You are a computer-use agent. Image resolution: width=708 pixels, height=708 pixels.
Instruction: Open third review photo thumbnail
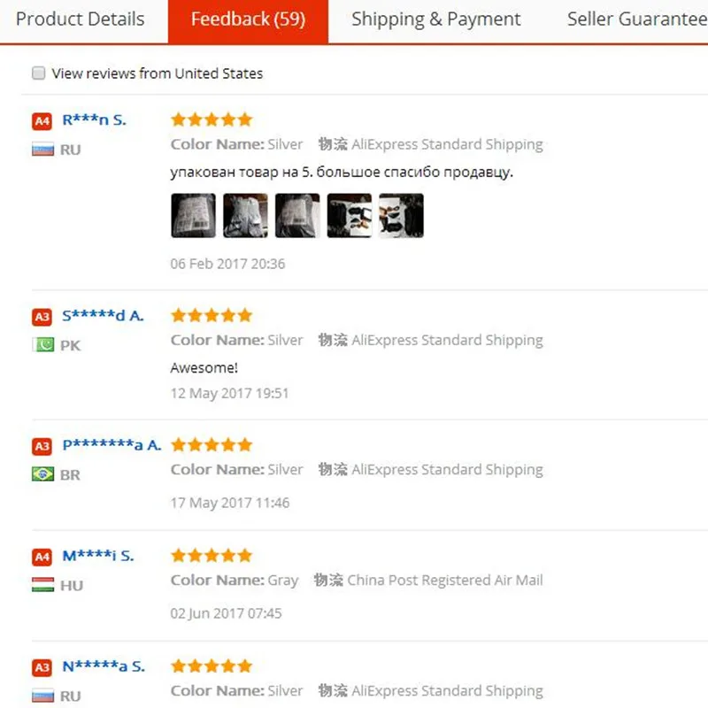click(297, 216)
